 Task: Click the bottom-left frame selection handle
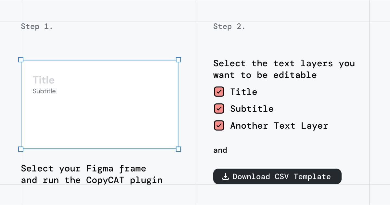[x=21, y=149]
